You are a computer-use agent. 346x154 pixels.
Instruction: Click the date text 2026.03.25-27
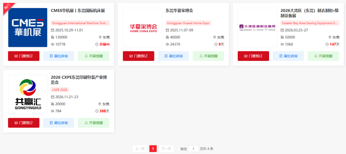point(296,30)
